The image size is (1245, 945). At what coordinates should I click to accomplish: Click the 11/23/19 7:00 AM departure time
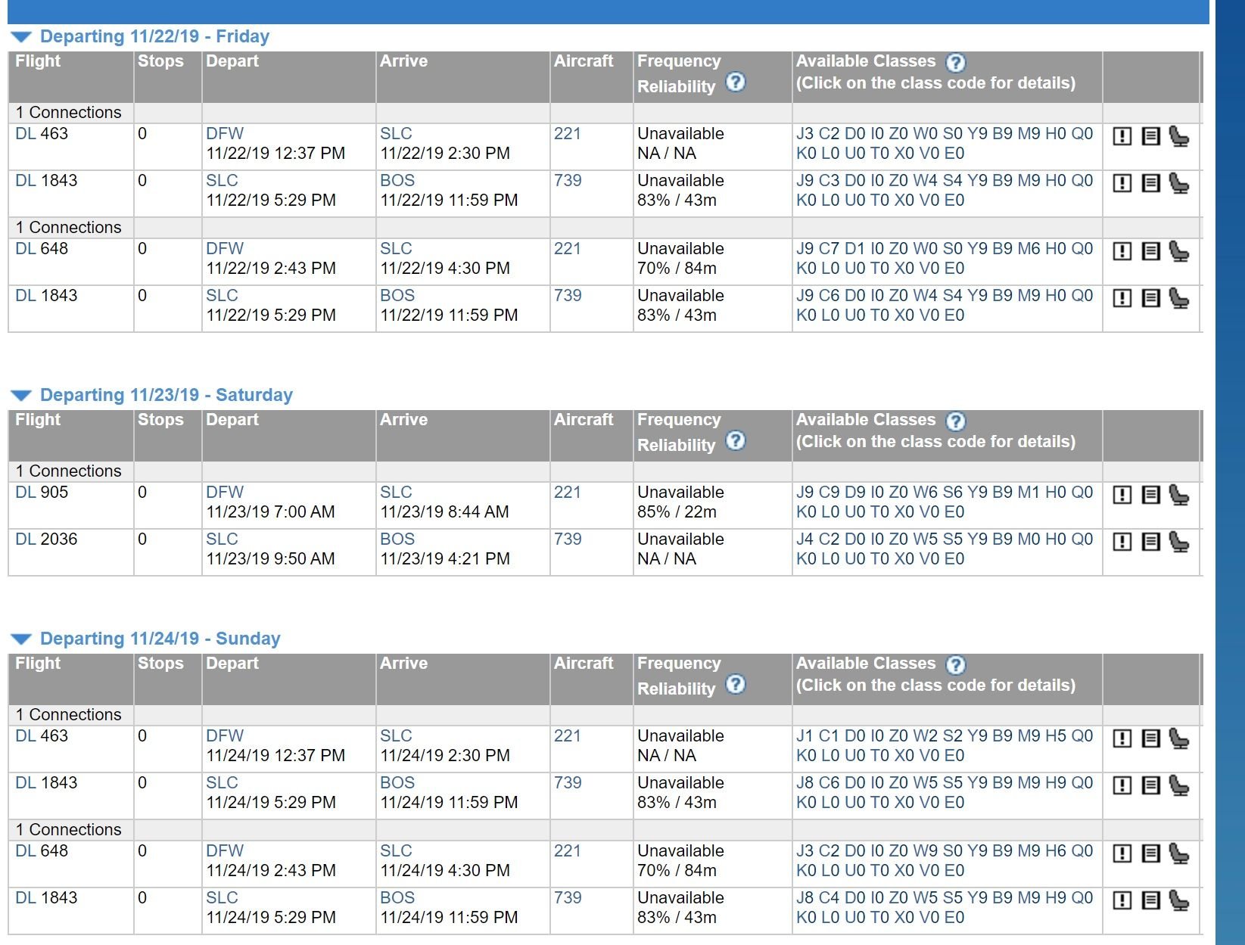point(270,512)
